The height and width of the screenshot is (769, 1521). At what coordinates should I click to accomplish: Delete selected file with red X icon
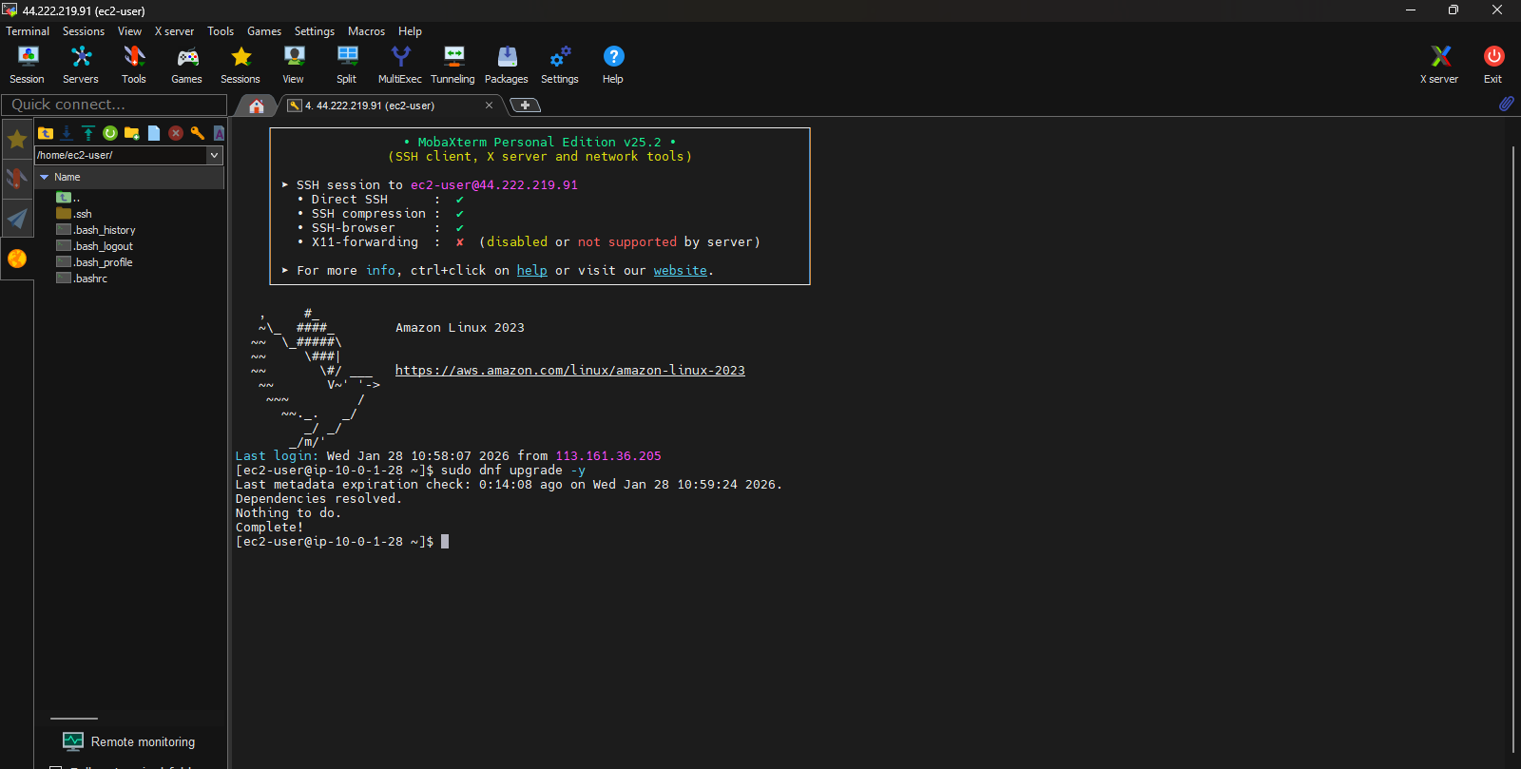pos(176,133)
